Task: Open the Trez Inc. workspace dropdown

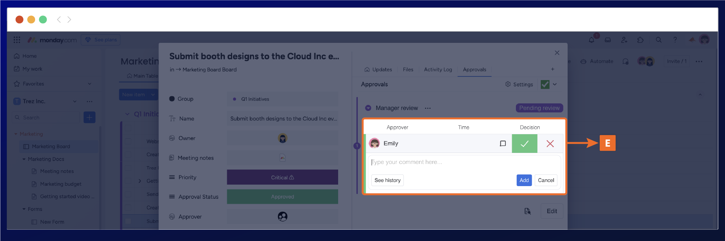Action: click(x=75, y=102)
